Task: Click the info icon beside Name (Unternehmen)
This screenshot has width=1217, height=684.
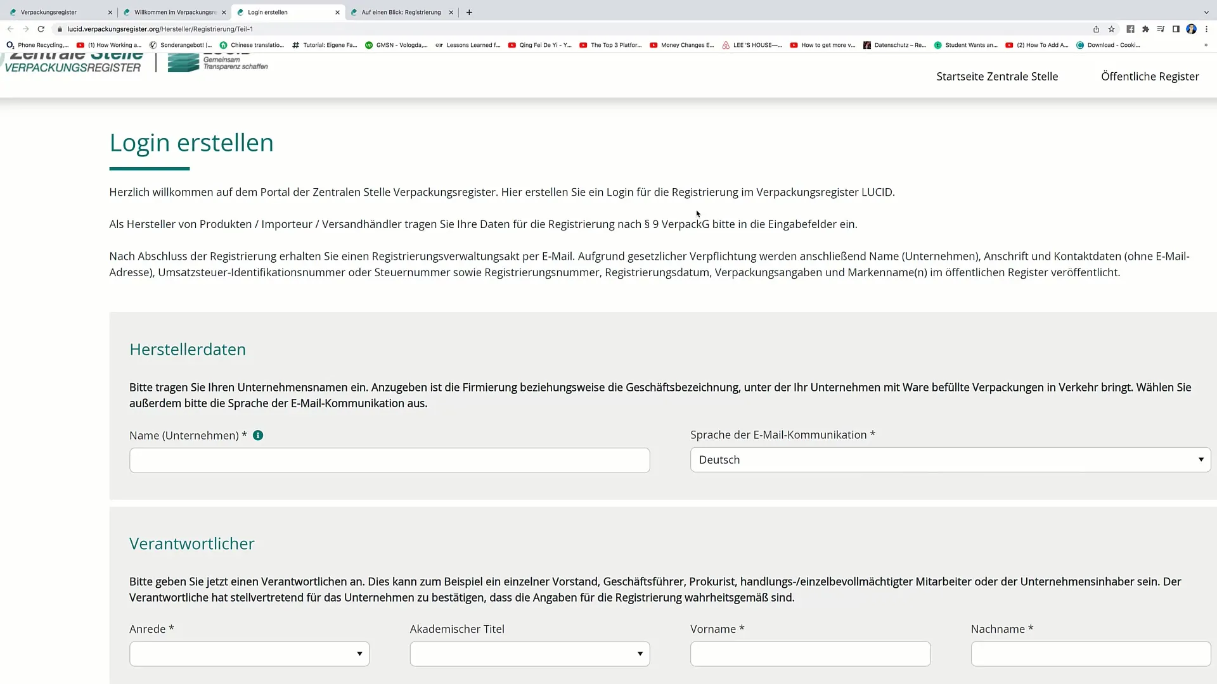Action: (x=258, y=435)
